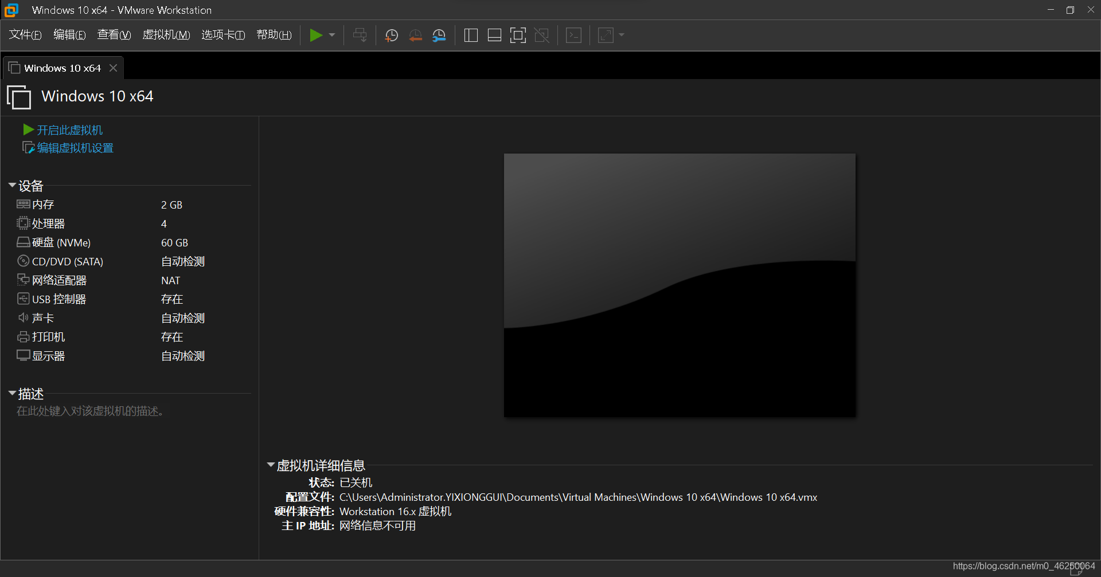This screenshot has width=1101, height=577.
Task: Click the 内存 memory icon
Action: (x=23, y=205)
